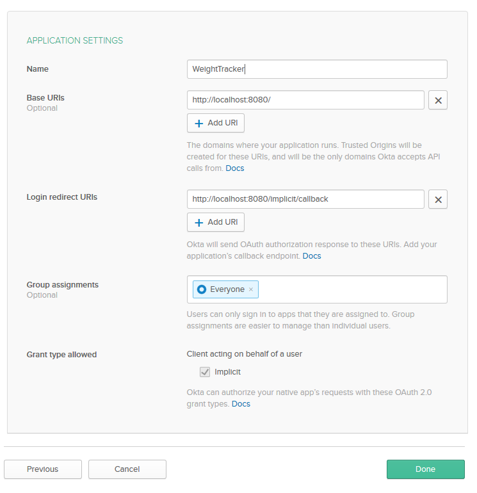477x493 pixels.
Task: Click the Application Settings heading
Action: [74, 40]
